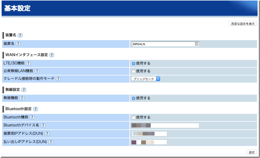
Task: Click help icon beside 装置側IPアドレス(DUN)
Action: [47, 134]
